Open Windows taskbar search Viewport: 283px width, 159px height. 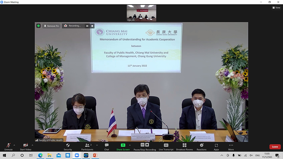point(13,155)
